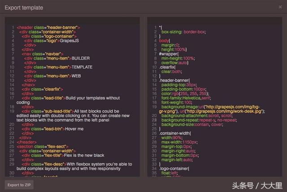Click the closing </nav> tag line
Screen dimensions: 287x192
pyautogui.click(x=28, y=85)
